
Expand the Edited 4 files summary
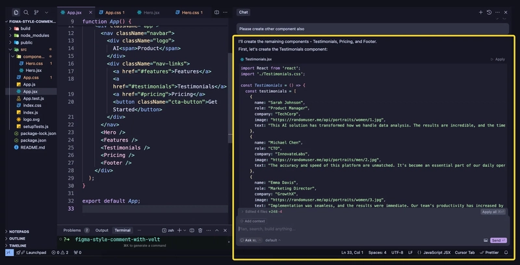(262, 211)
